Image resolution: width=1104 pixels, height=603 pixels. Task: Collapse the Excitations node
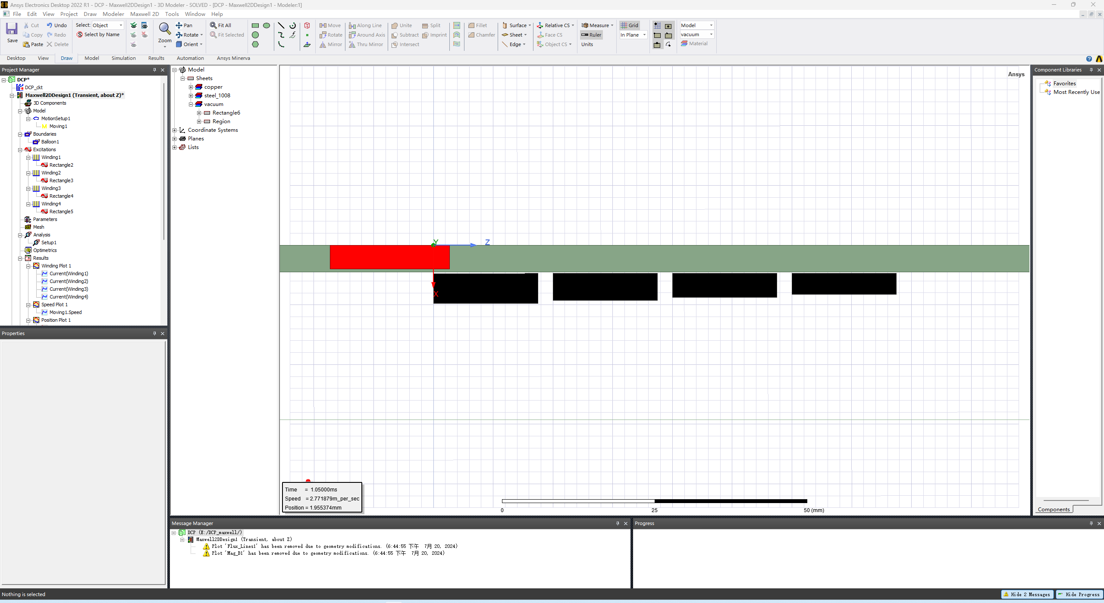20,149
